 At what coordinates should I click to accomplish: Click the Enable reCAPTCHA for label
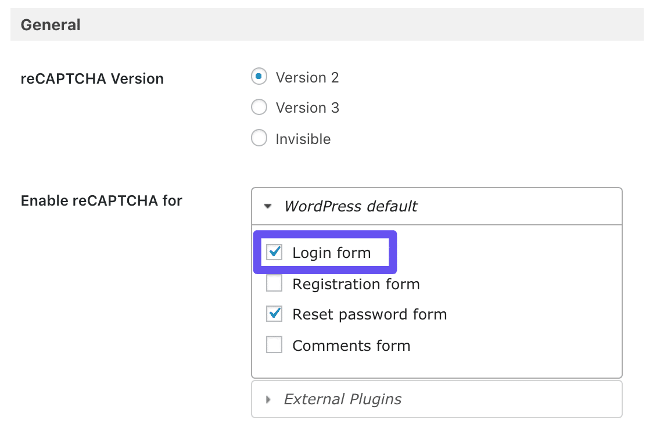[x=102, y=200]
